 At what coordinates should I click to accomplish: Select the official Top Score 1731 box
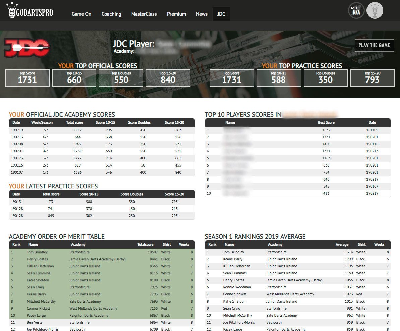(27, 78)
